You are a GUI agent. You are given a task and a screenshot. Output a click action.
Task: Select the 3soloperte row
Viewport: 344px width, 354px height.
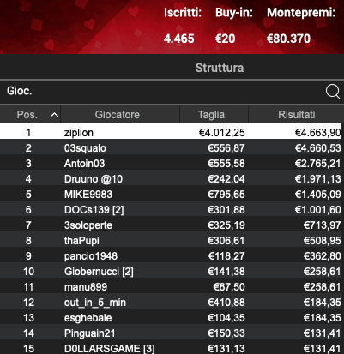pos(172,225)
